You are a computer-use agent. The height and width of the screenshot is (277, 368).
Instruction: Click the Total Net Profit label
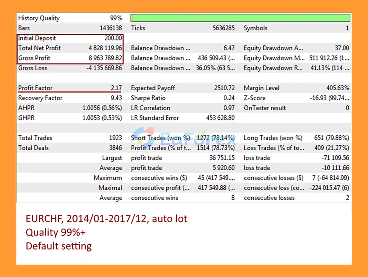coord(39,48)
